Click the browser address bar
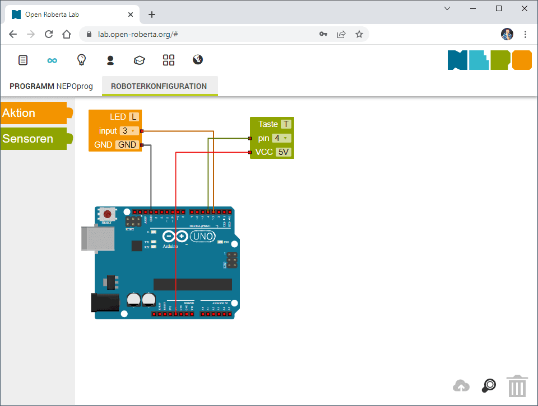 pos(196,34)
